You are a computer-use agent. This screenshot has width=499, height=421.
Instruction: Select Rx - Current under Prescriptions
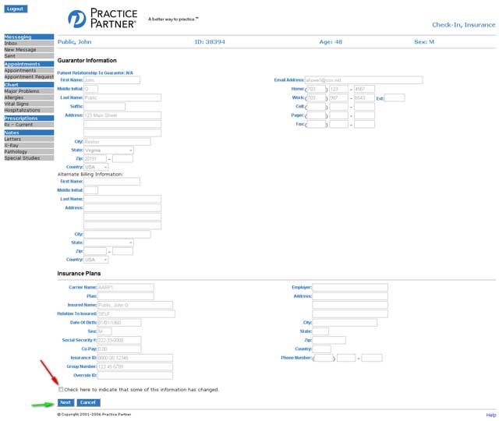coord(19,125)
